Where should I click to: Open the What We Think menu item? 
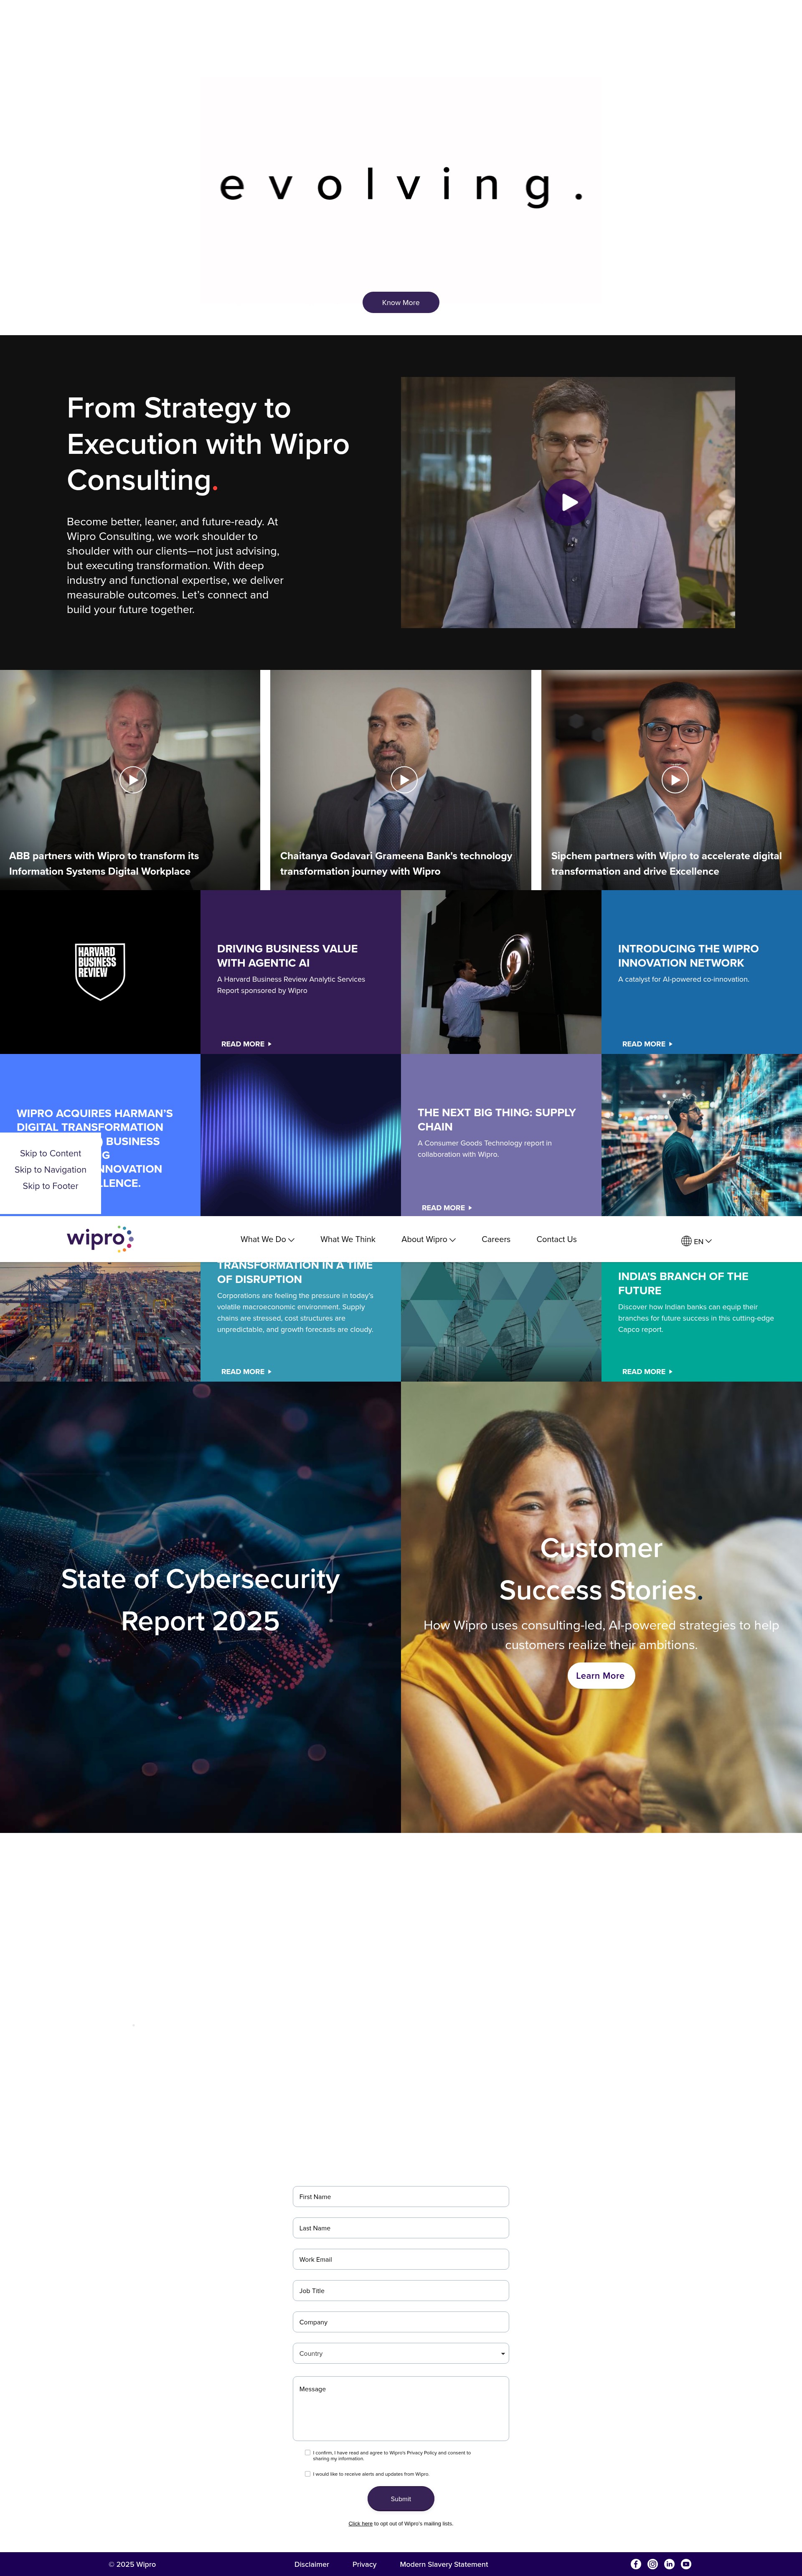tap(348, 1240)
